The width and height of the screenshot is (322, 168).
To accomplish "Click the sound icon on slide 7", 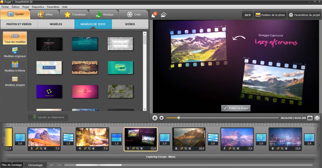I will [x=238, y=148].
